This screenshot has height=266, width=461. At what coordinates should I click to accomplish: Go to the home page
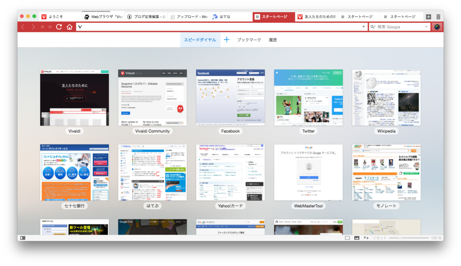[x=69, y=27]
